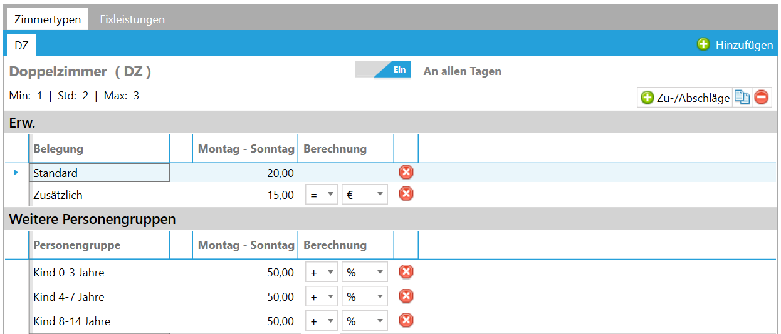Select the DZ room type tab
Screen dimensions: 781x334
21,45
